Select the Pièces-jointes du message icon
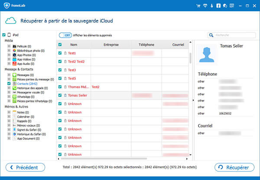Screen dimensions: 260x180 point(14,79)
